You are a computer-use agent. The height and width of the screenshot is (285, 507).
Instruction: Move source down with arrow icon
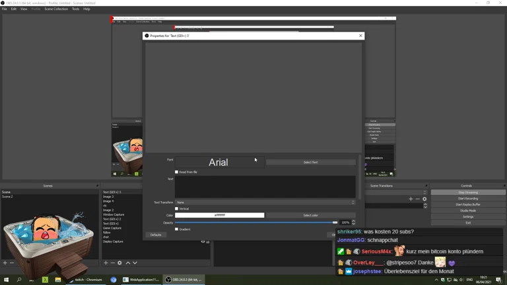(x=135, y=263)
